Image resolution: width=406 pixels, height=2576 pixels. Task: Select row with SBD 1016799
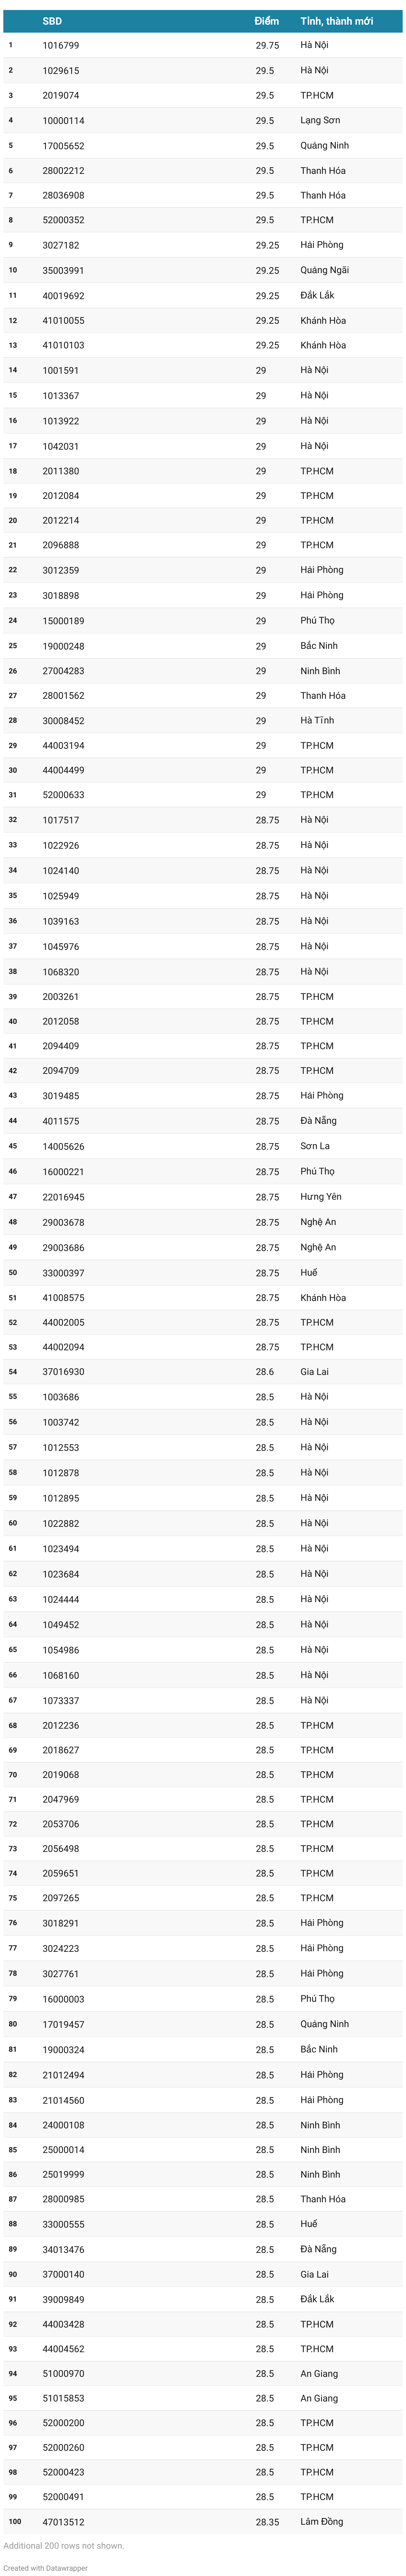(203, 45)
